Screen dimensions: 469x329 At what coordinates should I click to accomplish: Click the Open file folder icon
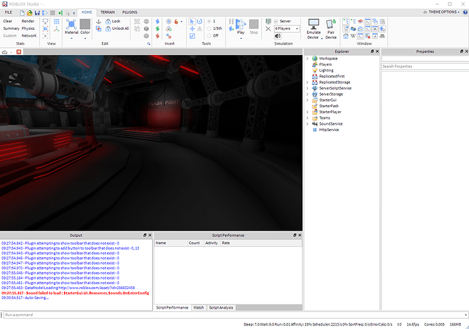[x=30, y=12]
